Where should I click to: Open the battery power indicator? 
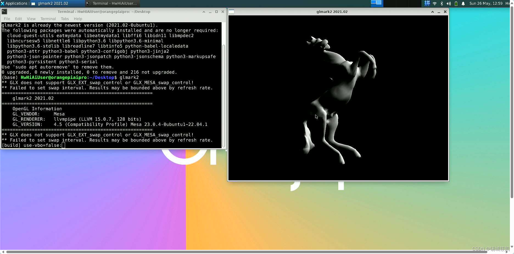[456, 4]
